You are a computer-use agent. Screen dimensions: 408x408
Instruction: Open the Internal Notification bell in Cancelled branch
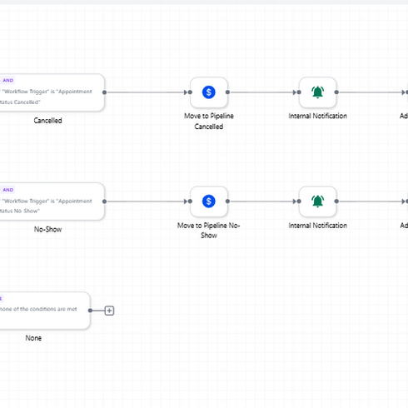317,92
